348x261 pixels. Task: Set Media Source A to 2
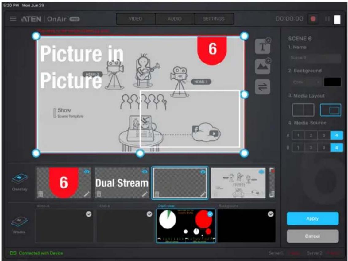(x=311, y=136)
